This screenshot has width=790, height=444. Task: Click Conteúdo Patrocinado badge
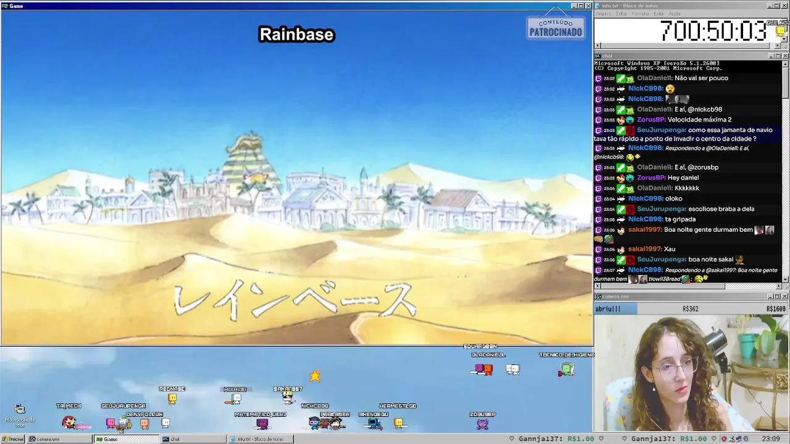pyautogui.click(x=555, y=28)
